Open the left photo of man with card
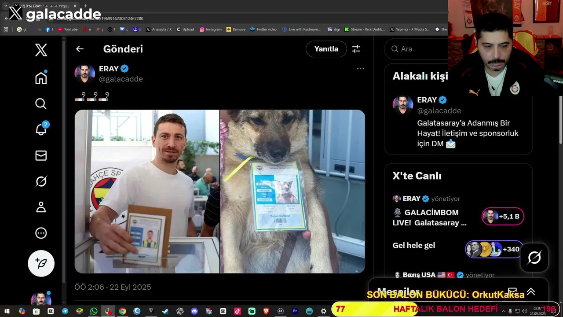 click(147, 192)
